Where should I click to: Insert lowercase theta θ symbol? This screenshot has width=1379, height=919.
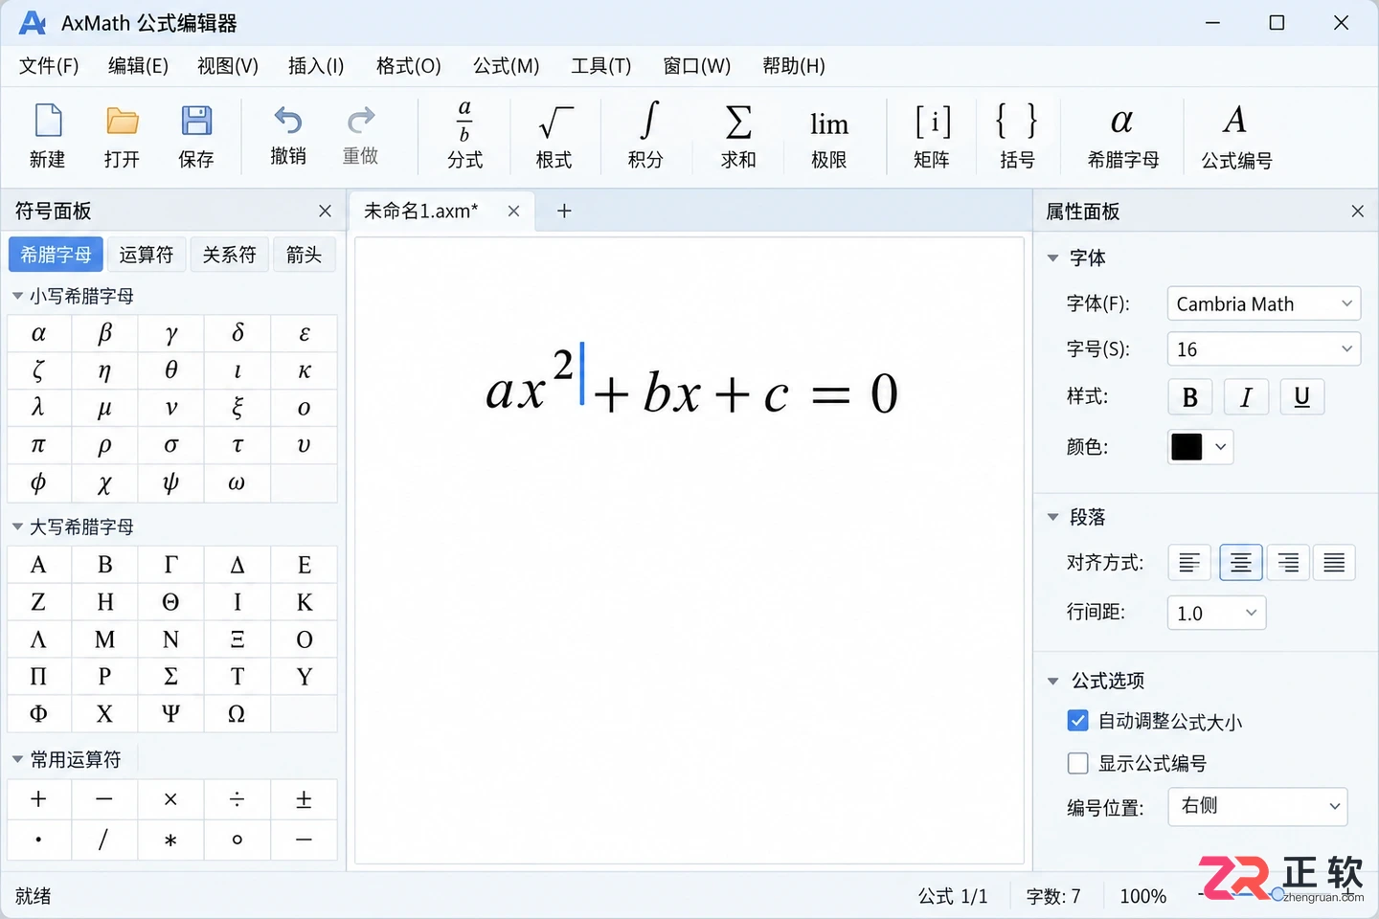point(170,370)
